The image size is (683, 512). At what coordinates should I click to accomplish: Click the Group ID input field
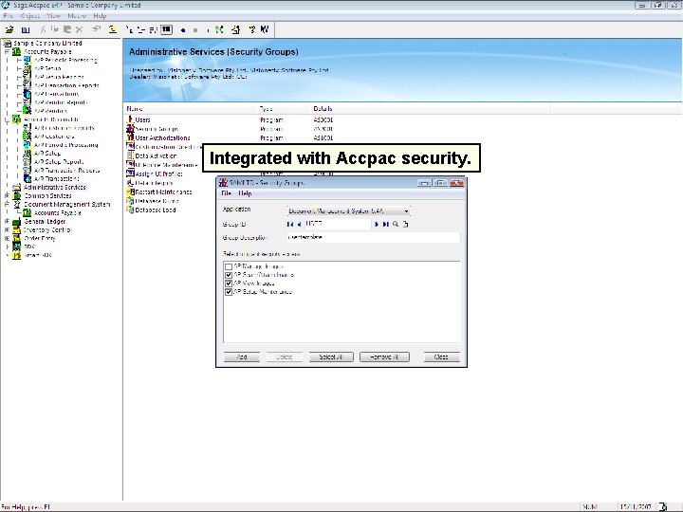338,224
